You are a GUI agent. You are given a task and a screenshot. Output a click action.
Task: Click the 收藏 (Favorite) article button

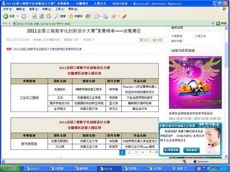[x=157, y=39]
